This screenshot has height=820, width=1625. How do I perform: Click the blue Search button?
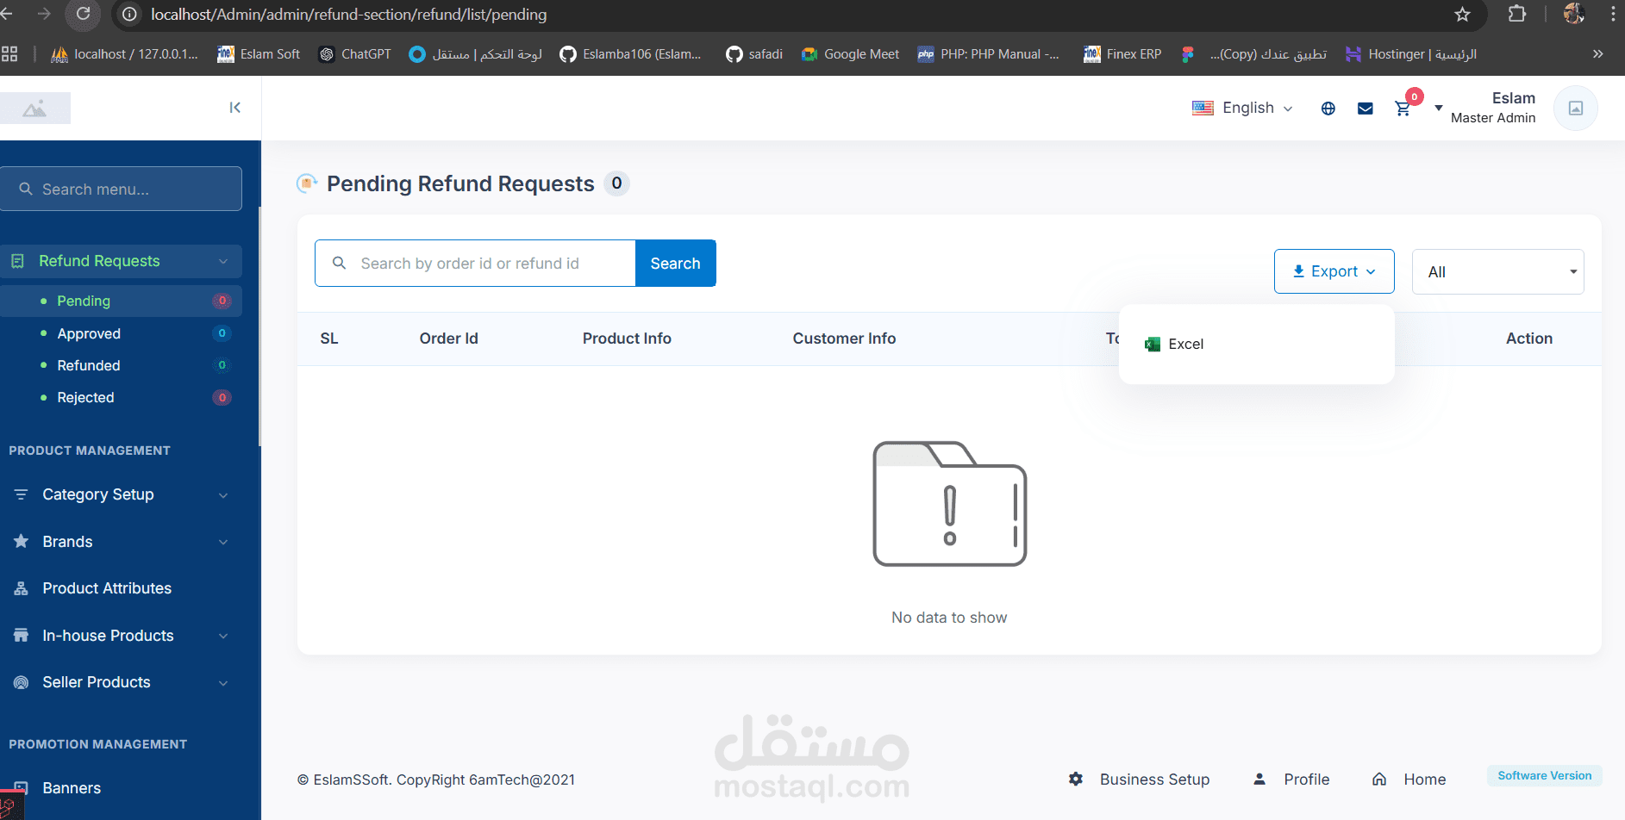pyautogui.click(x=676, y=263)
